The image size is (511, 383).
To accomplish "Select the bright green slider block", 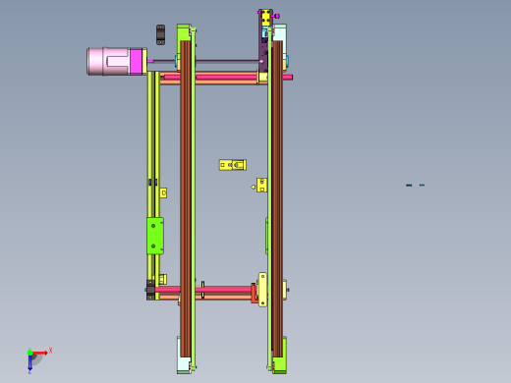I will coord(155,236).
